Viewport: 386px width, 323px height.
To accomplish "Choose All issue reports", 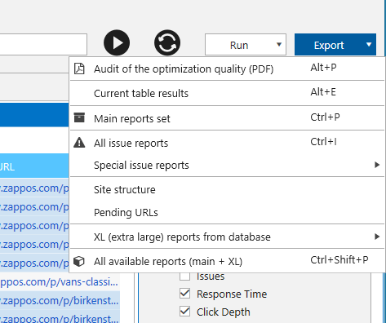I will (x=227, y=143).
